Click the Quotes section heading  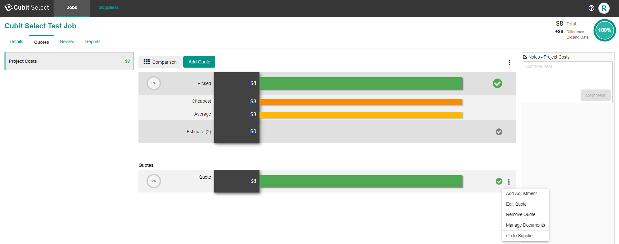(146, 165)
